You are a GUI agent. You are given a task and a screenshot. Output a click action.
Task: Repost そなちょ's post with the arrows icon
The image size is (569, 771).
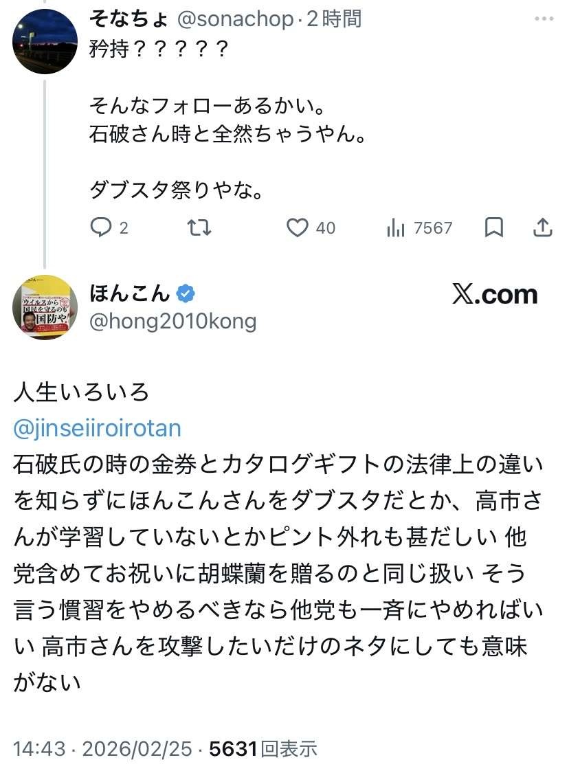coord(199,227)
